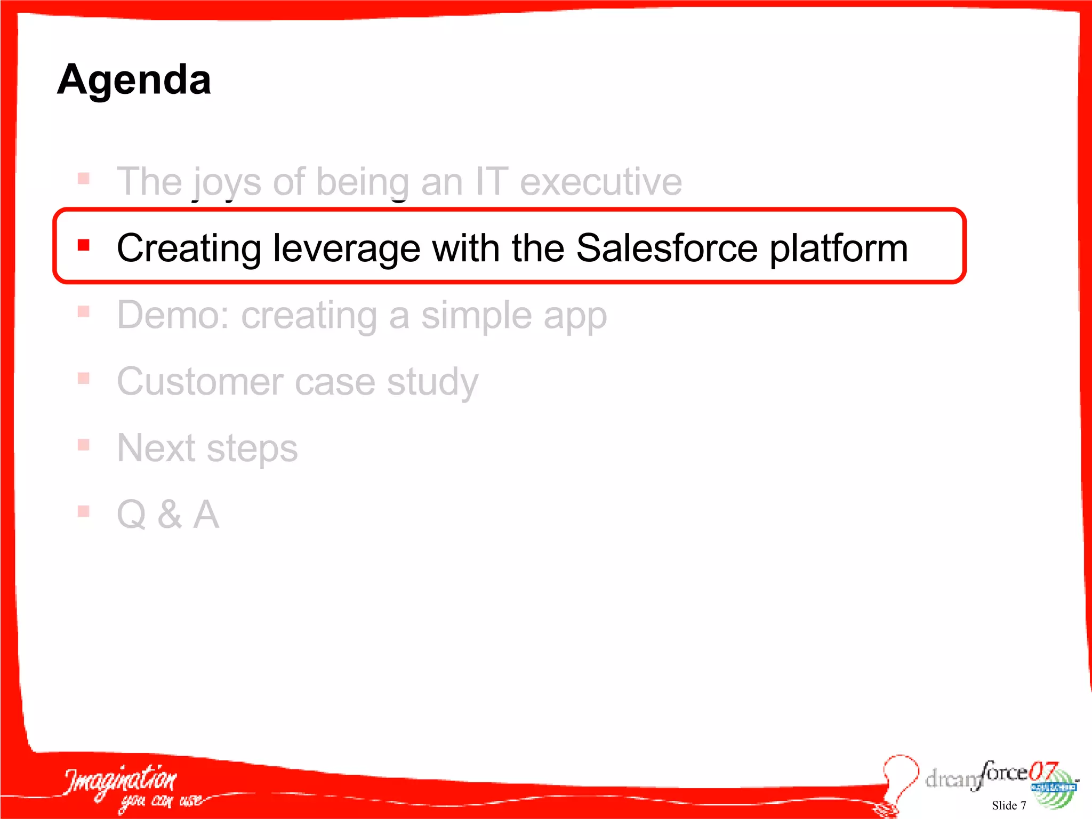This screenshot has height=819, width=1092.
Task: Click the faded bullet beside Q & A
Action: (x=84, y=511)
